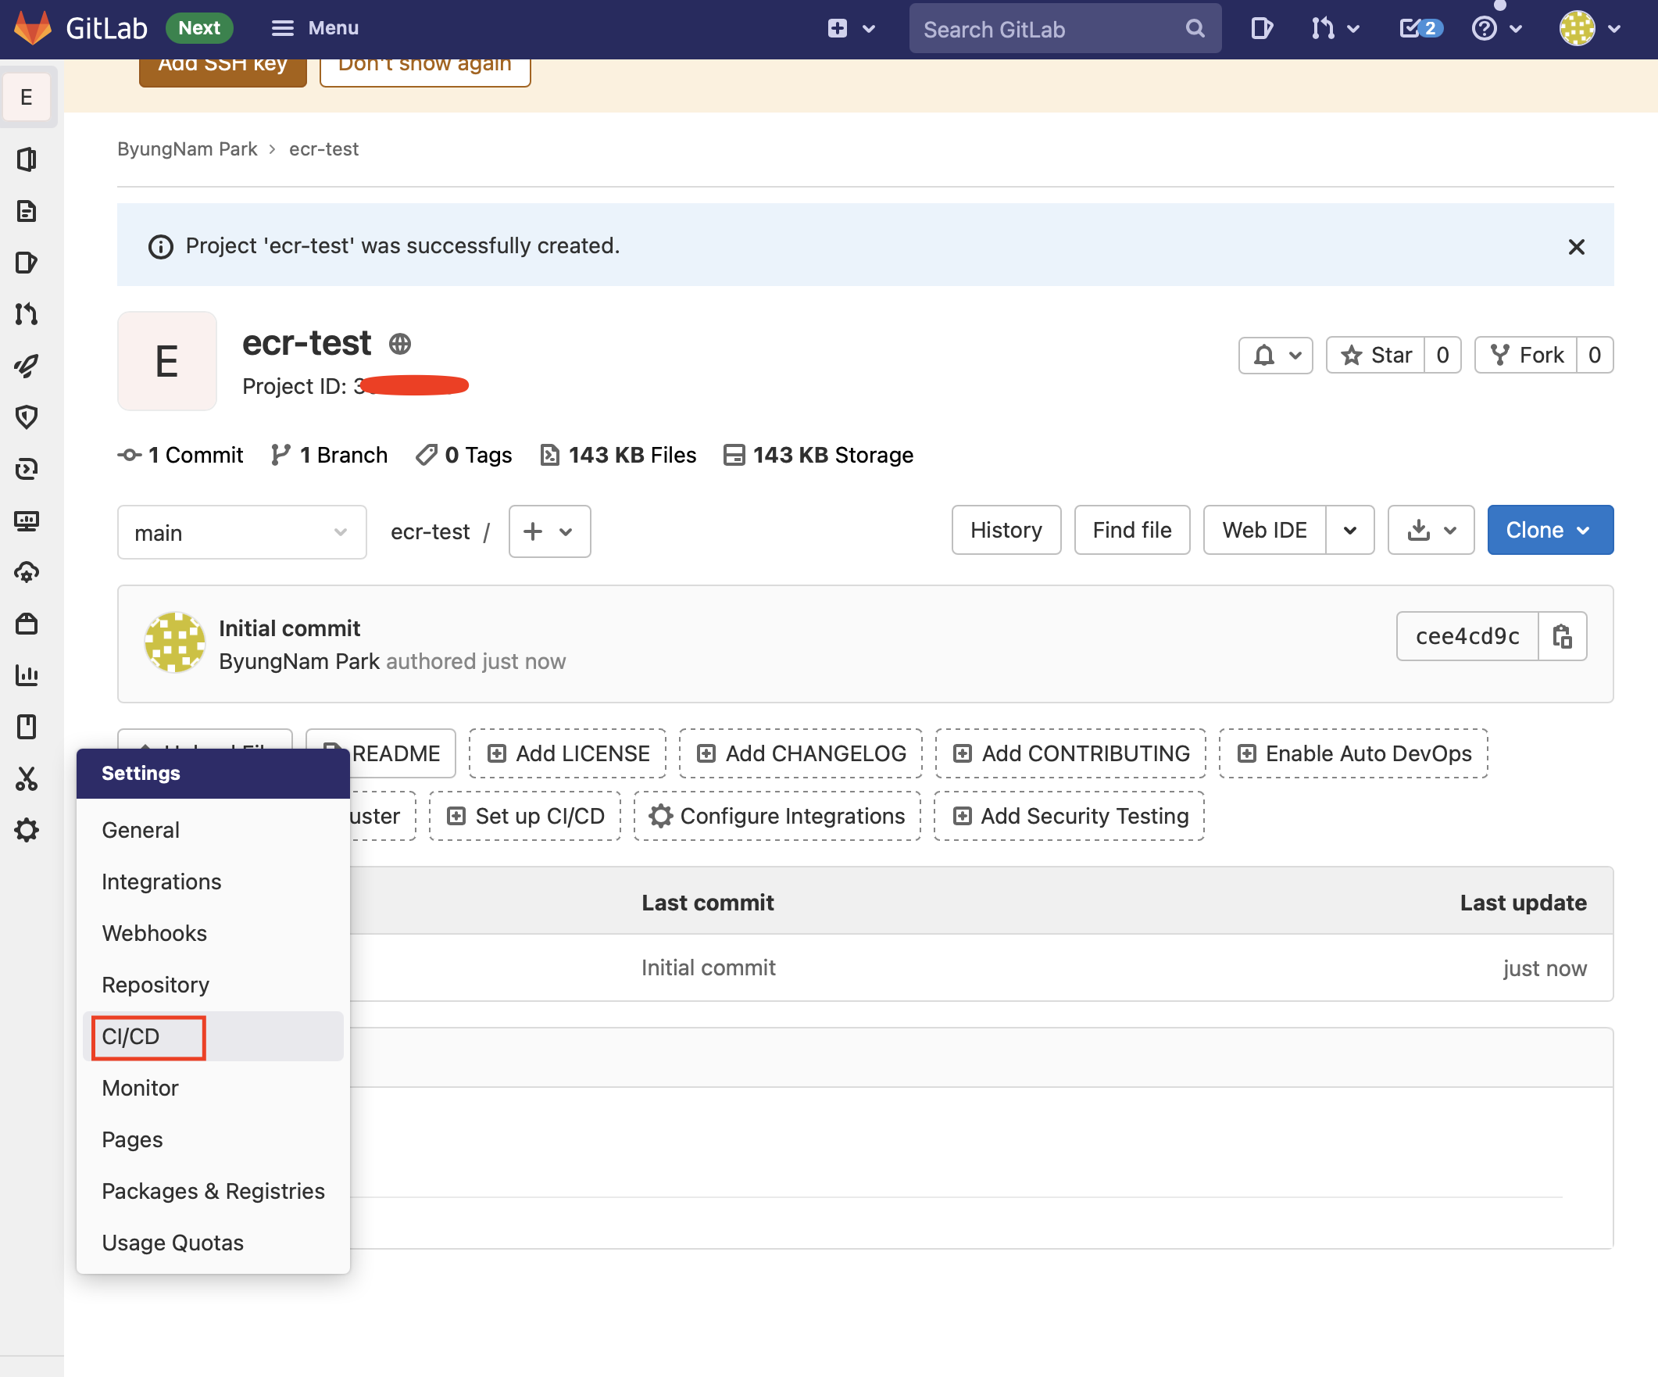Expand Web IDE options arrow
1658x1377 pixels.
1350,530
